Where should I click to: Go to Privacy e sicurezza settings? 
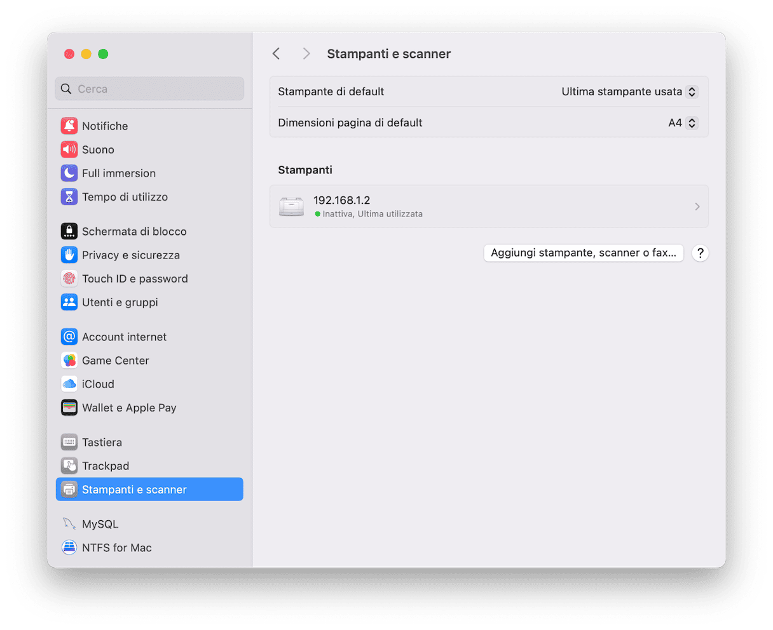tap(130, 255)
